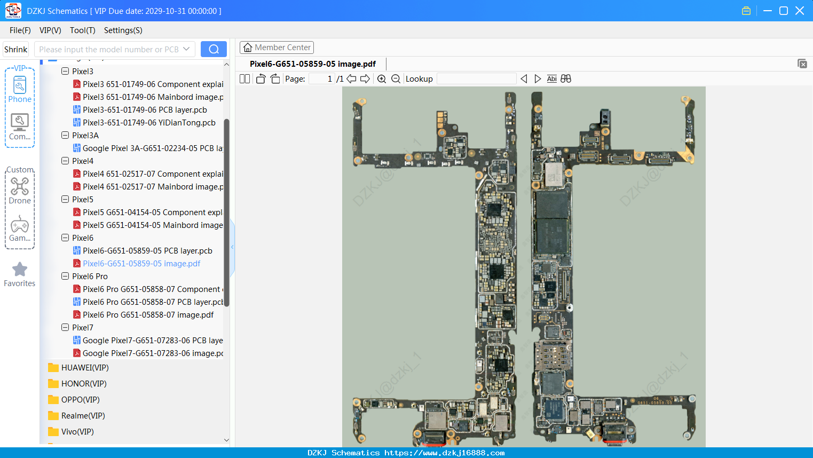
Task: Collapse the Pixel4 tree node
Action: [65, 161]
